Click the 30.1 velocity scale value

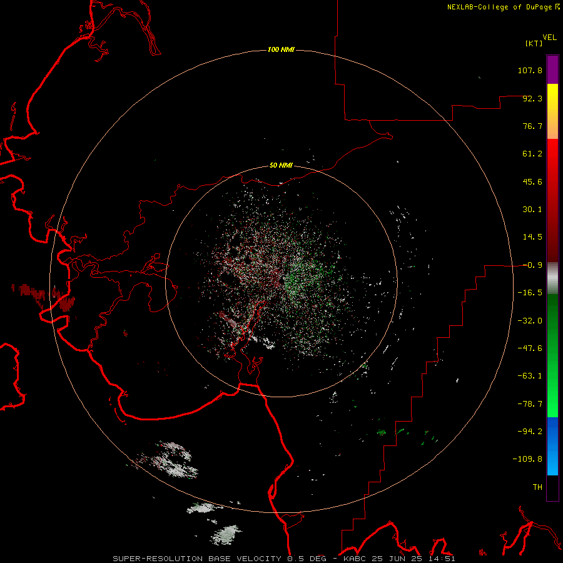tap(532, 210)
